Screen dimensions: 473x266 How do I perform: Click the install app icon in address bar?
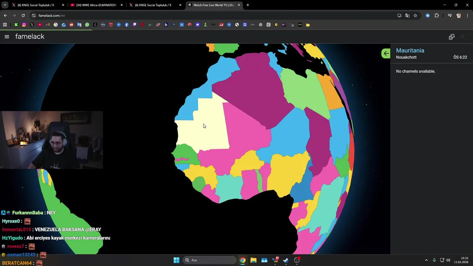click(399, 16)
